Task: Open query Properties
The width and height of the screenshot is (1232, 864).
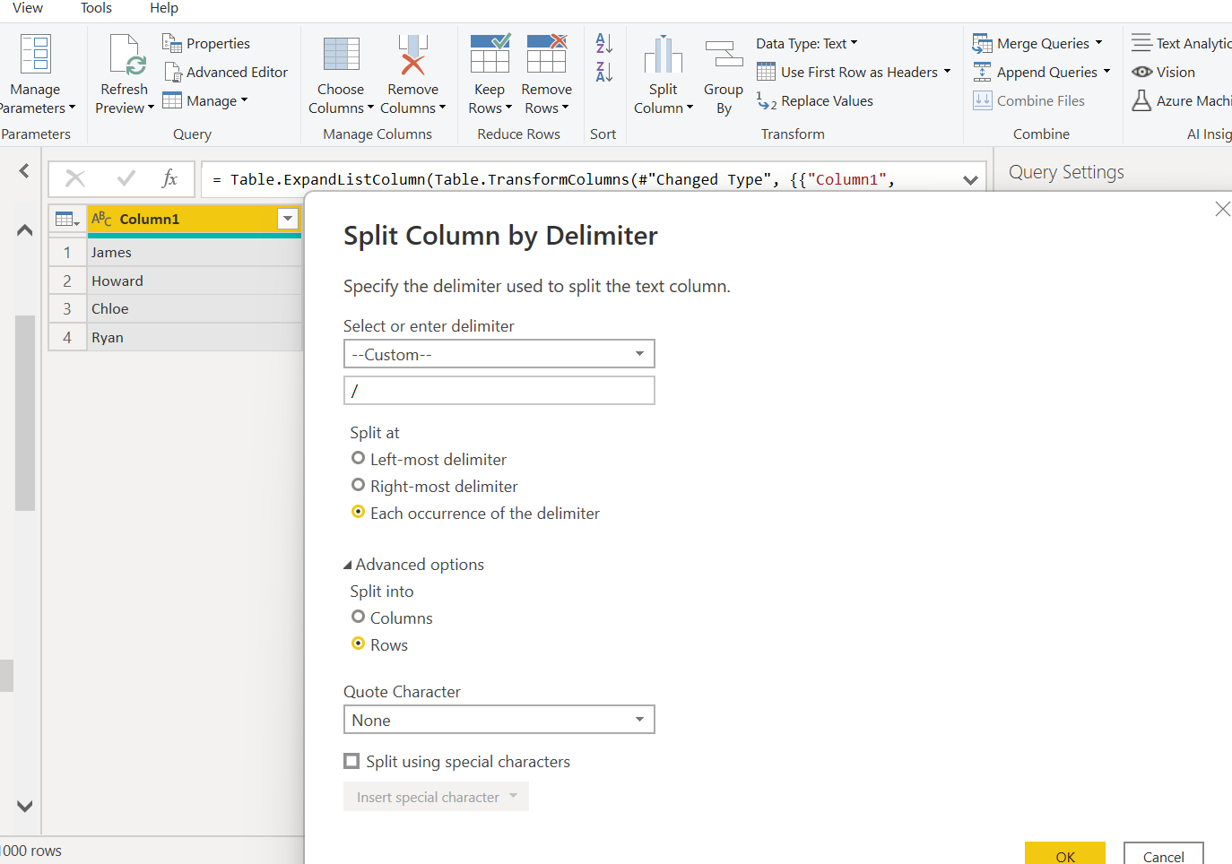Action: tap(206, 43)
